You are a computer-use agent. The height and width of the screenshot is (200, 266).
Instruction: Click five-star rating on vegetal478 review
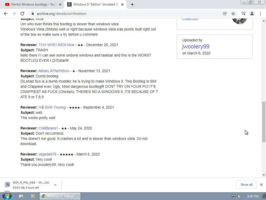(66, 154)
